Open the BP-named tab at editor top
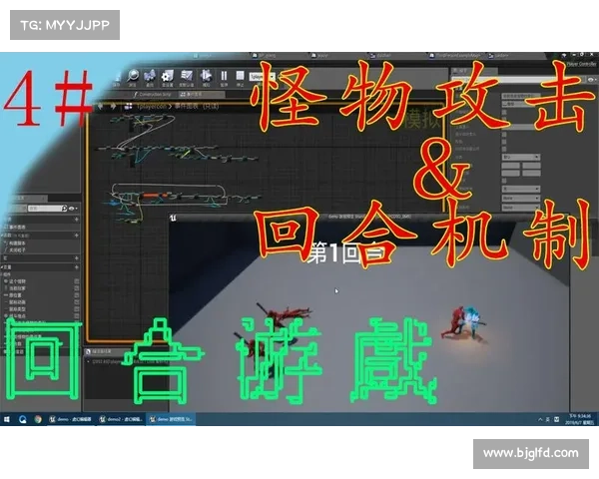 (x=265, y=56)
